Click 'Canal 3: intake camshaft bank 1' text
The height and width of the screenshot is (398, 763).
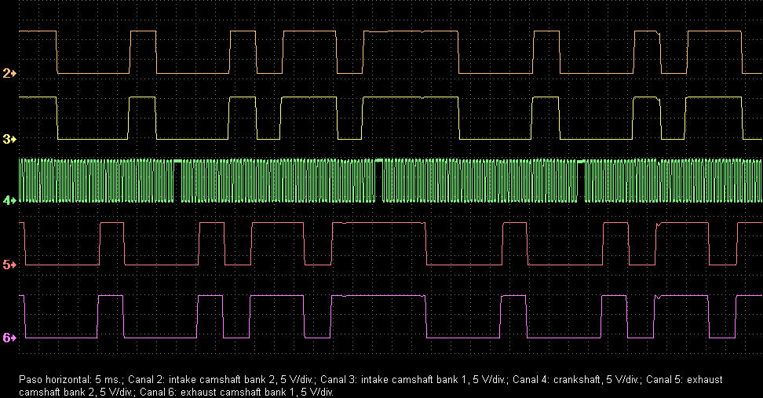pos(394,380)
